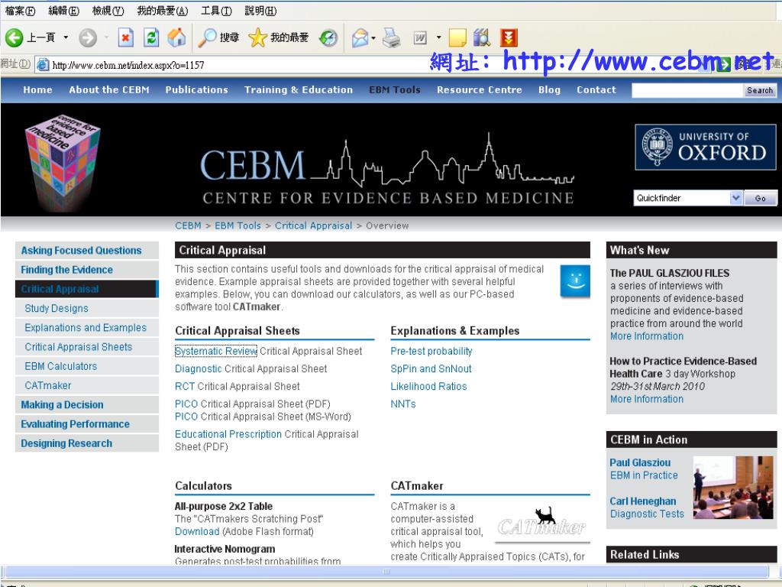Click the Edit with Word icon

(421, 37)
